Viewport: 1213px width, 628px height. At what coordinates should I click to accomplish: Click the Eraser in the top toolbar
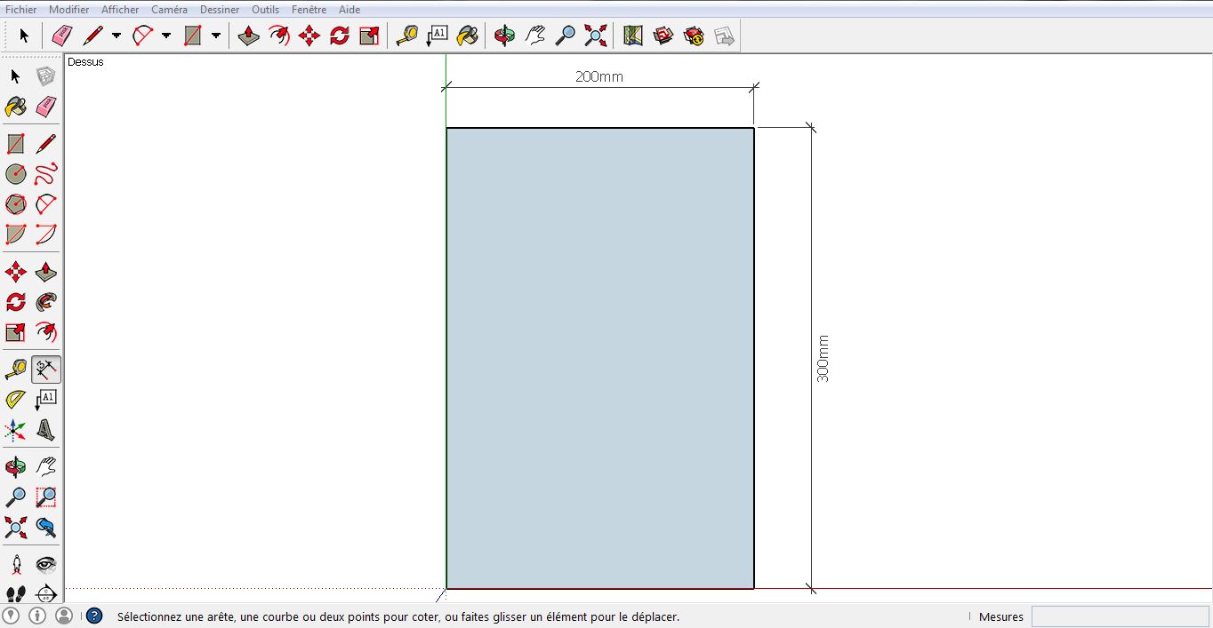(x=61, y=36)
